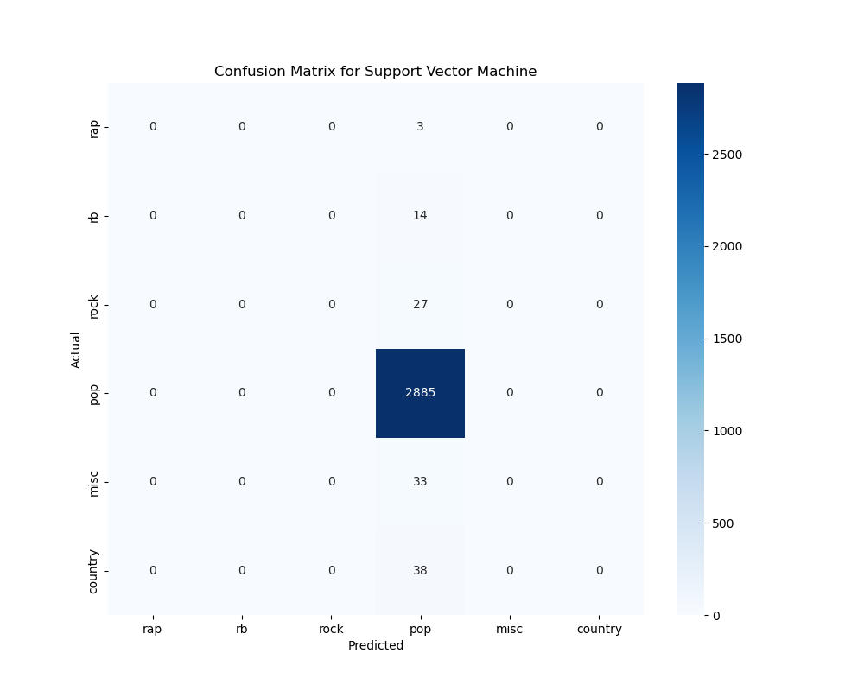Click the 1500 tick label on the colorbar
Image resolution: width=864 pixels, height=691 pixels.
pos(727,339)
